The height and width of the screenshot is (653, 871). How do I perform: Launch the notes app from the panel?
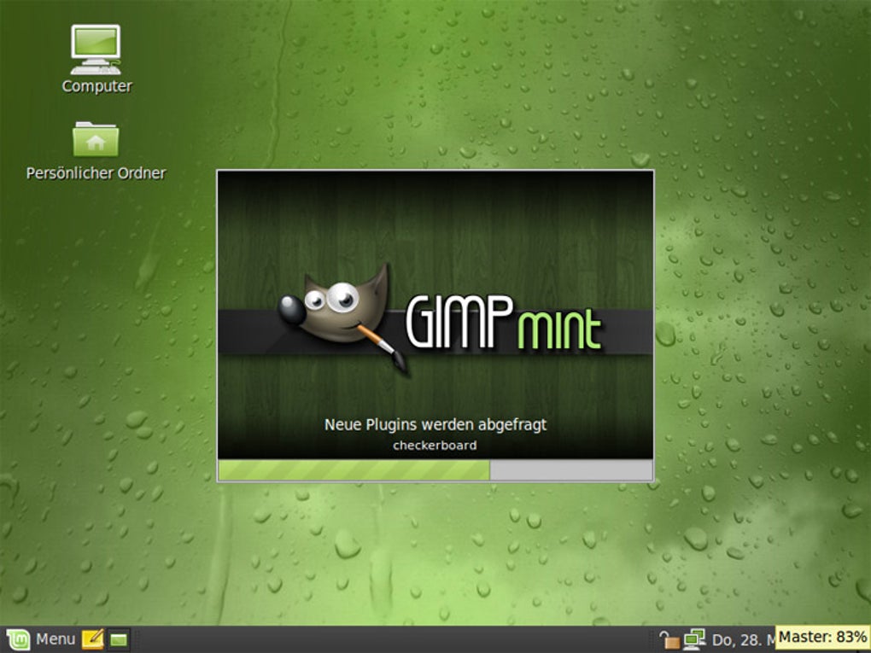93,639
